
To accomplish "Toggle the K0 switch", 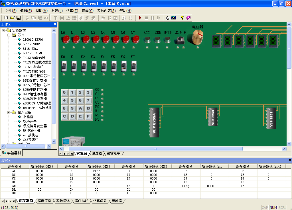I will pyautogui.click(x=64, y=66).
